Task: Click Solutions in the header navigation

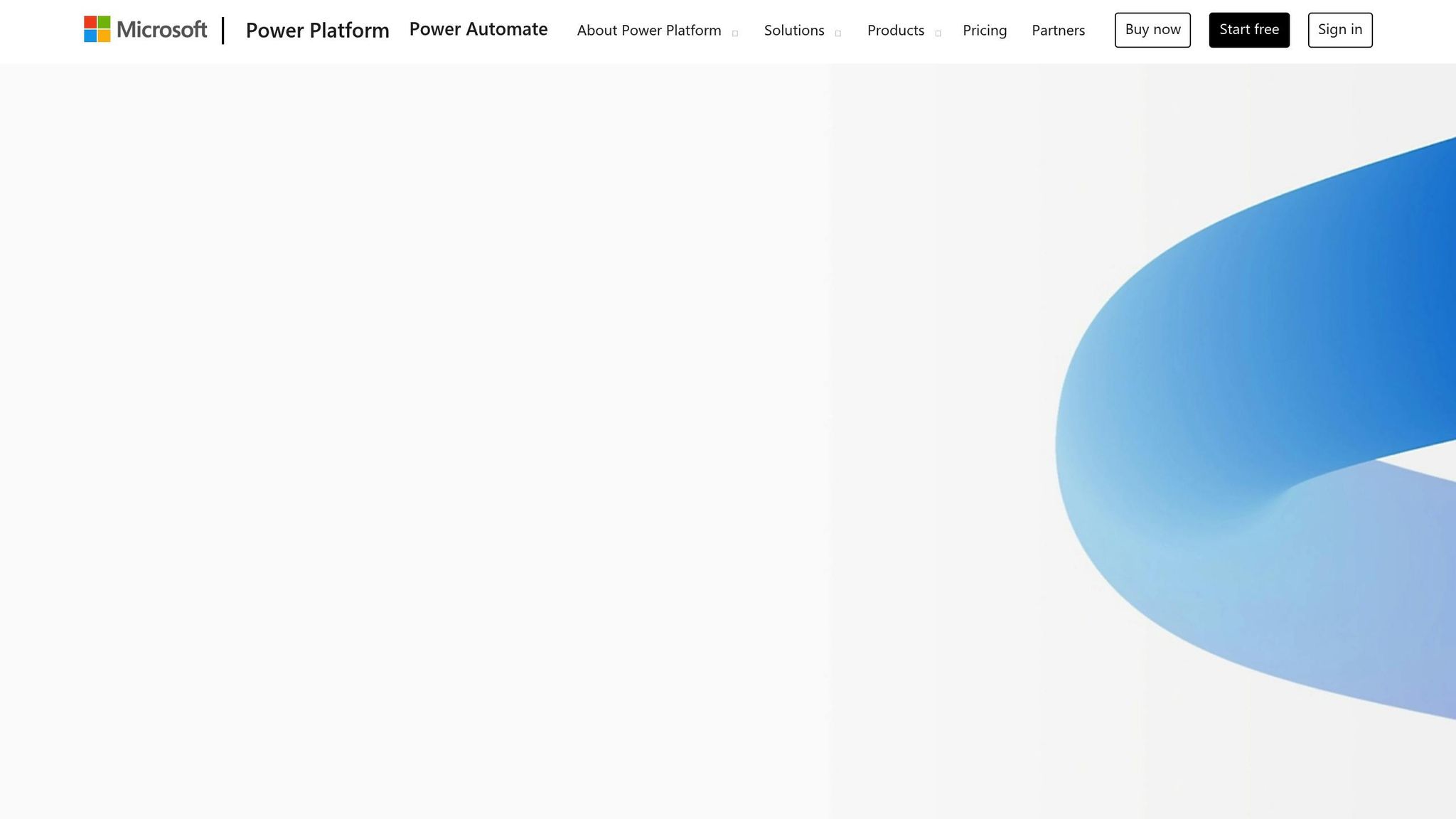Action: [x=793, y=31]
